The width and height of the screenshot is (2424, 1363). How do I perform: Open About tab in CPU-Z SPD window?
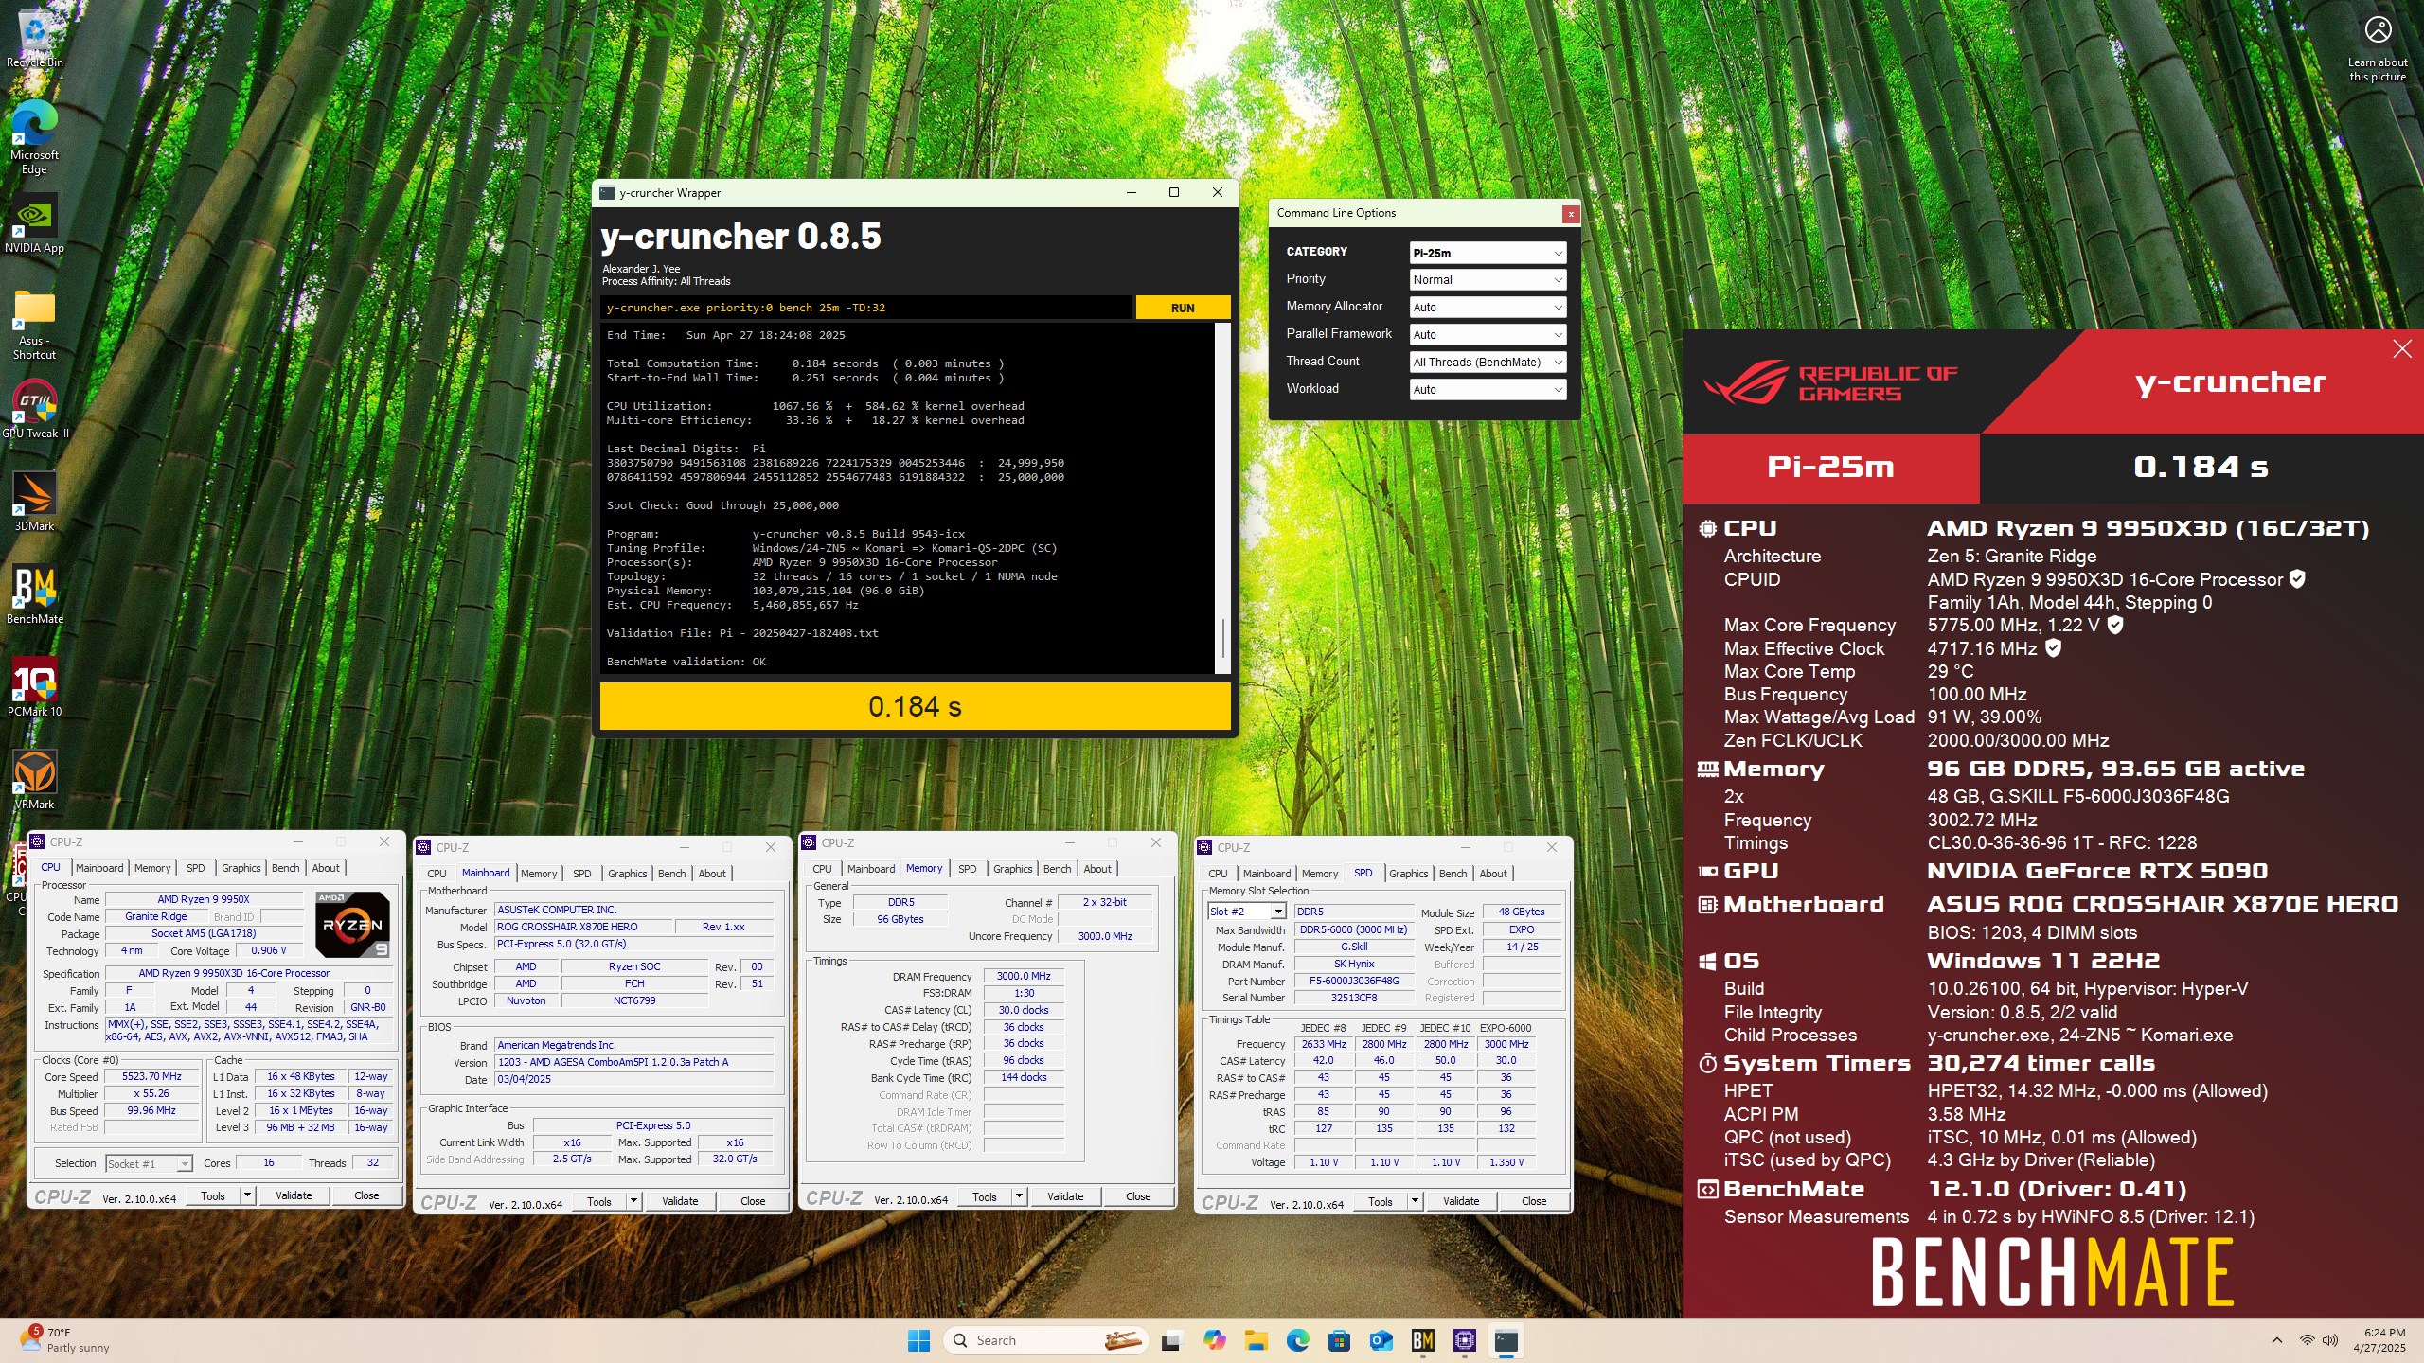[1493, 874]
